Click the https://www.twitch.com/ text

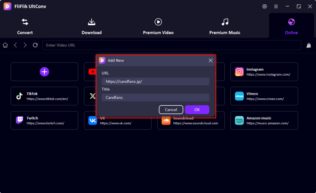point(45,123)
